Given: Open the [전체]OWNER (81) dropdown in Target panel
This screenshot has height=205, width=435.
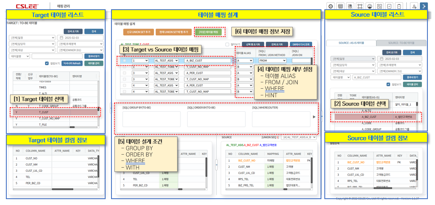Looking at the screenshot, I should tap(80, 50).
